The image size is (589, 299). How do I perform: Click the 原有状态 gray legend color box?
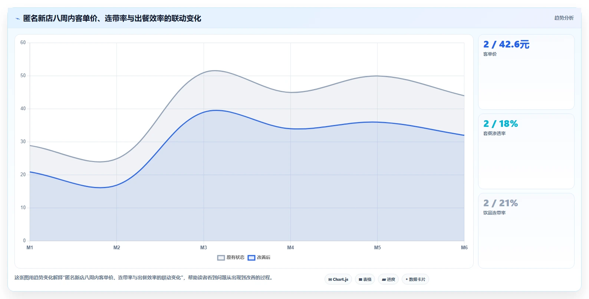[x=221, y=258]
